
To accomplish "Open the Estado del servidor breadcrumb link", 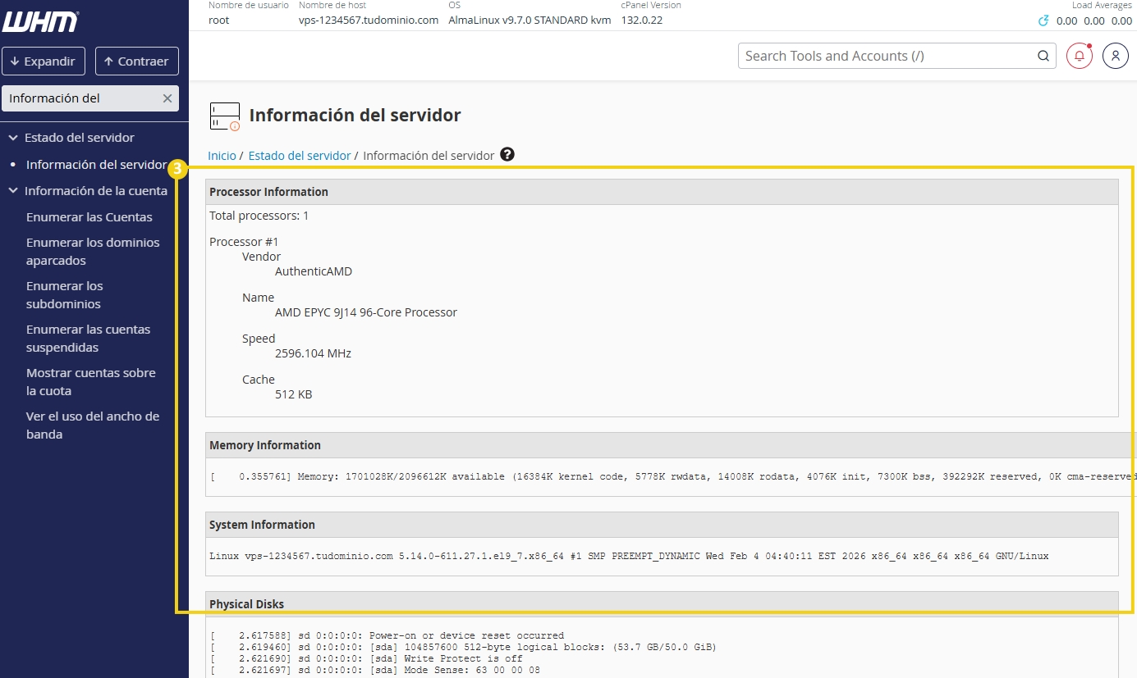I will pyautogui.click(x=300, y=155).
